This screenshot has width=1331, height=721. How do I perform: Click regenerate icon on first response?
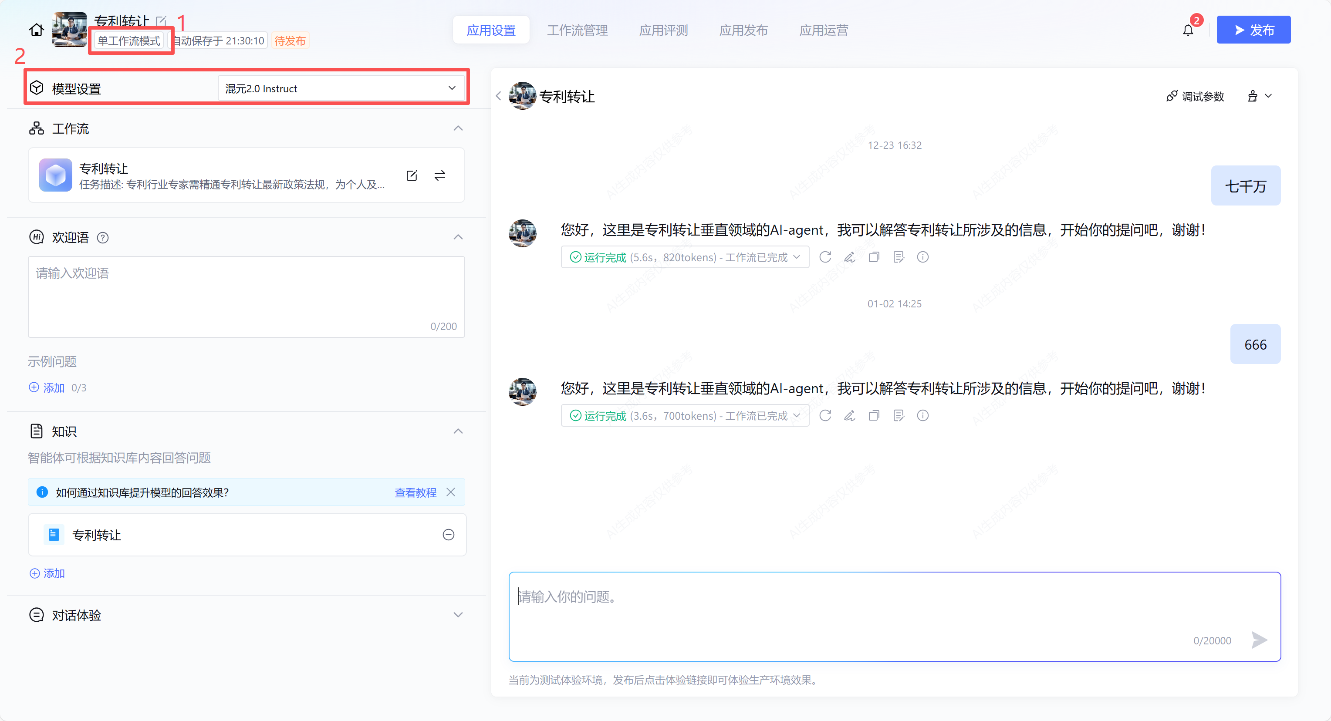pyautogui.click(x=825, y=257)
